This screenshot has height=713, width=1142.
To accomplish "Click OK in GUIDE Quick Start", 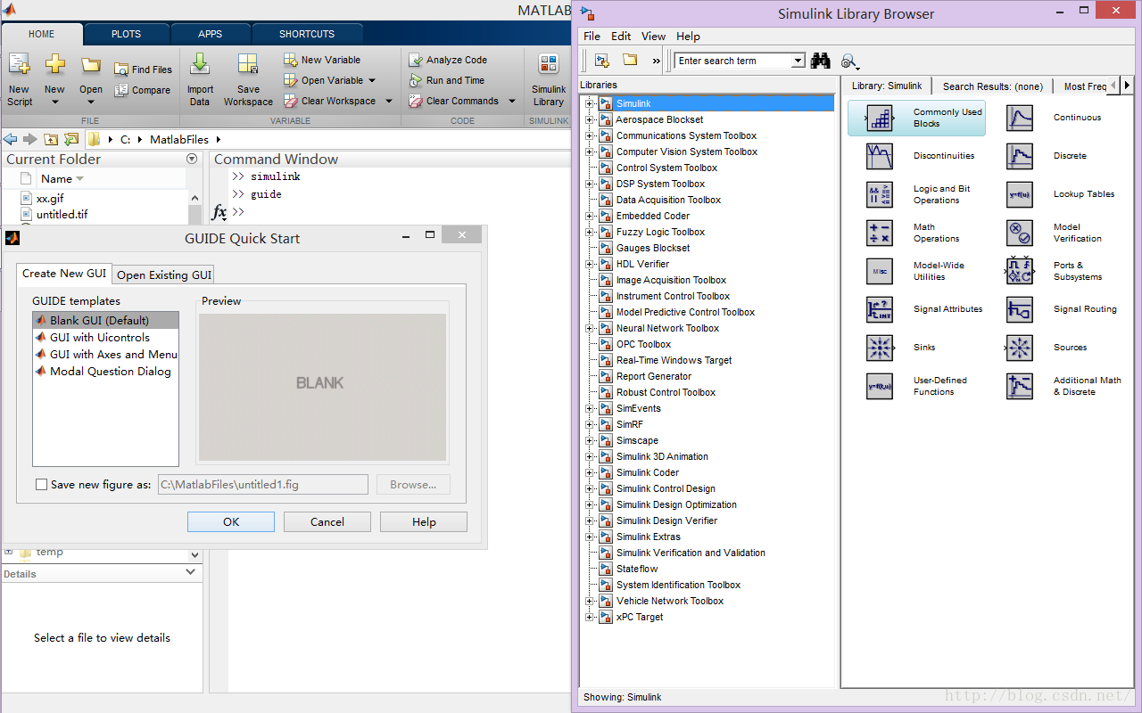I will tap(230, 521).
